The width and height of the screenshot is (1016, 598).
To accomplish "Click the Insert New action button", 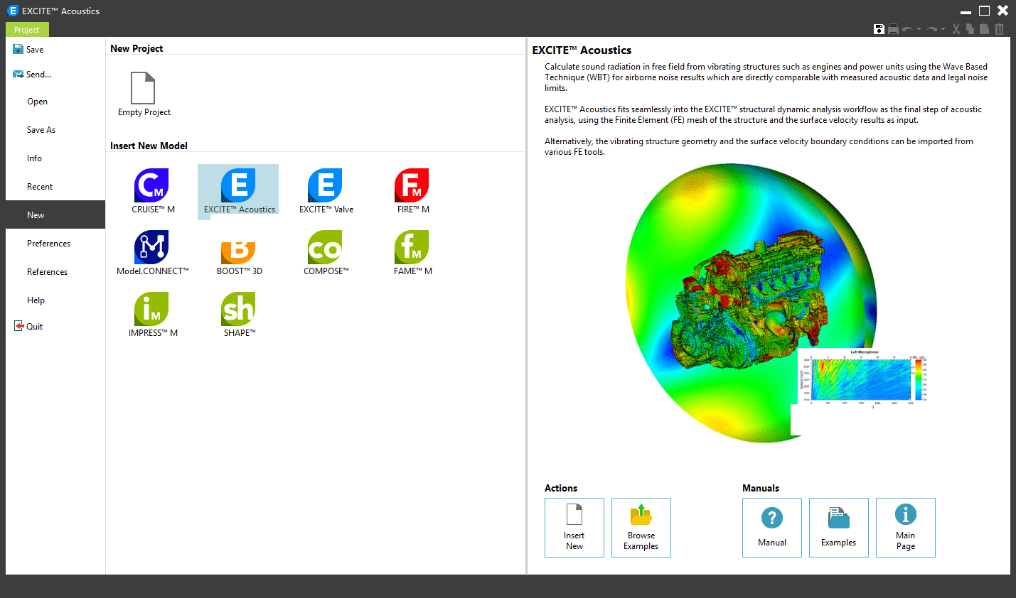I will (574, 528).
